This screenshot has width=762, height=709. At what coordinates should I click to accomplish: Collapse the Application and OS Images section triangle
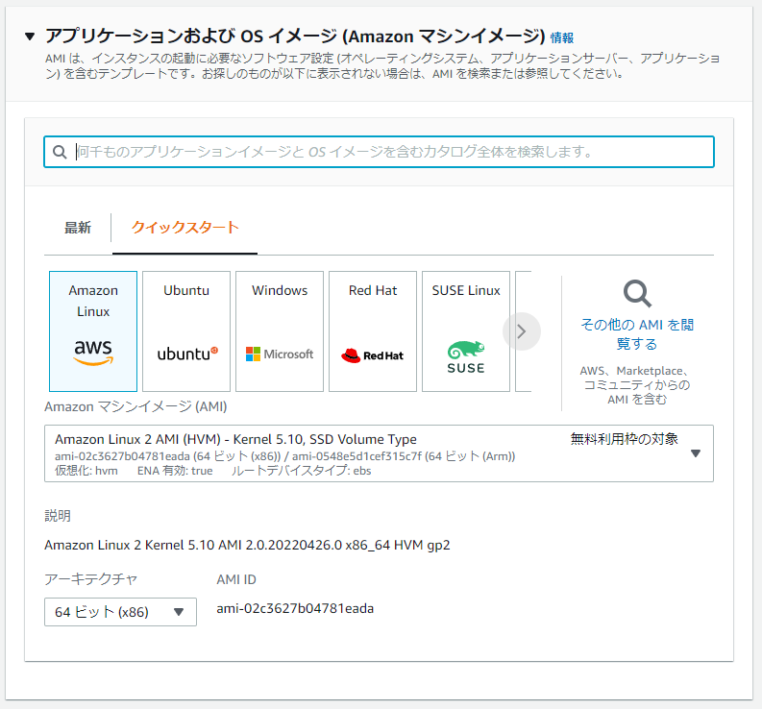(30, 37)
